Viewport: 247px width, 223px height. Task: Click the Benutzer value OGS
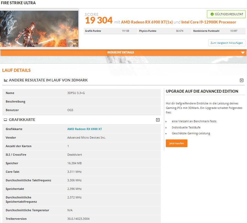70,110
